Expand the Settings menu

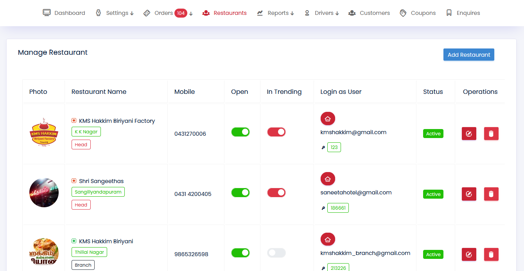click(x=115, y=13)
